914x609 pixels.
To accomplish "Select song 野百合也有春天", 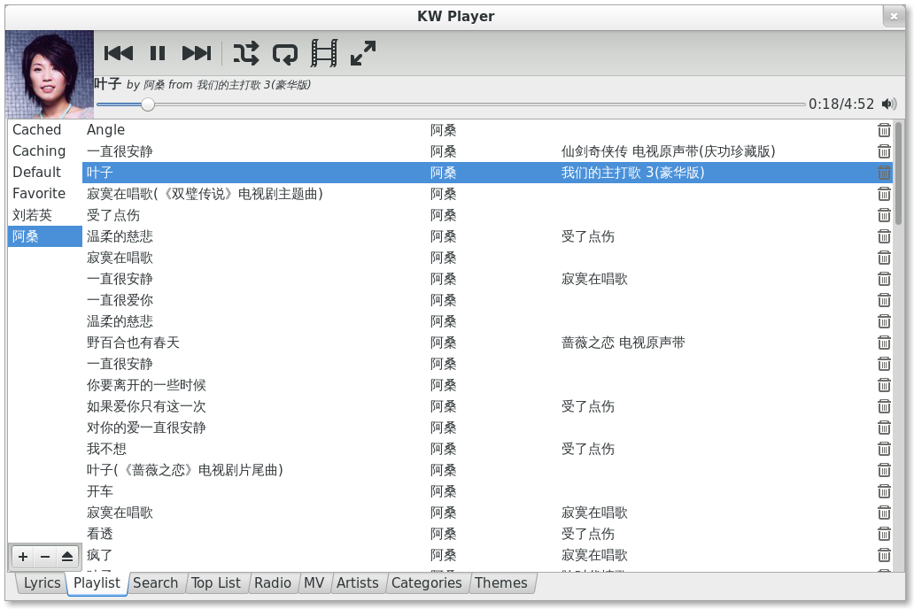I will coord(133,343).
